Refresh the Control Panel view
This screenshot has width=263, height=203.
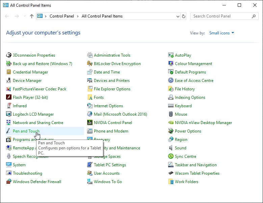(184, 16)
